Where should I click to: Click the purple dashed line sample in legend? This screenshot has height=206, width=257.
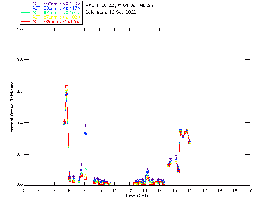point(26,4)
